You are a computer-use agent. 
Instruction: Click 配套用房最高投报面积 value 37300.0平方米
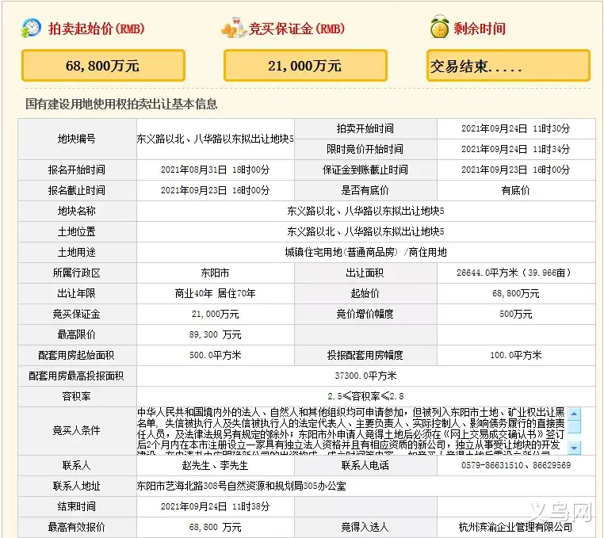(365, 376)
